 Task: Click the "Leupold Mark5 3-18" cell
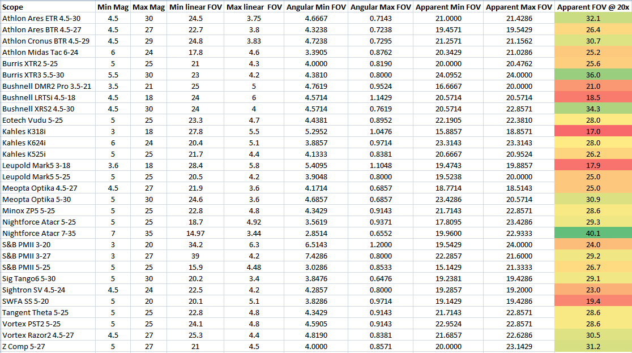point(48,165)
